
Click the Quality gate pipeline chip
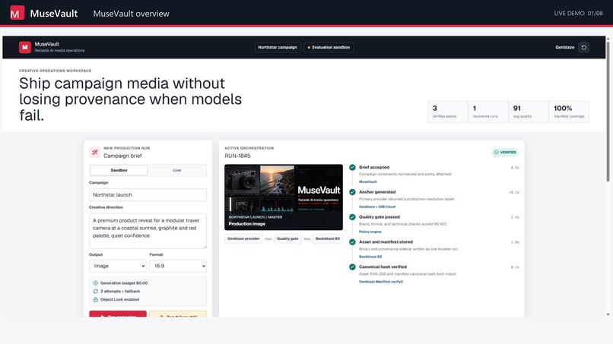coord(287,238)
